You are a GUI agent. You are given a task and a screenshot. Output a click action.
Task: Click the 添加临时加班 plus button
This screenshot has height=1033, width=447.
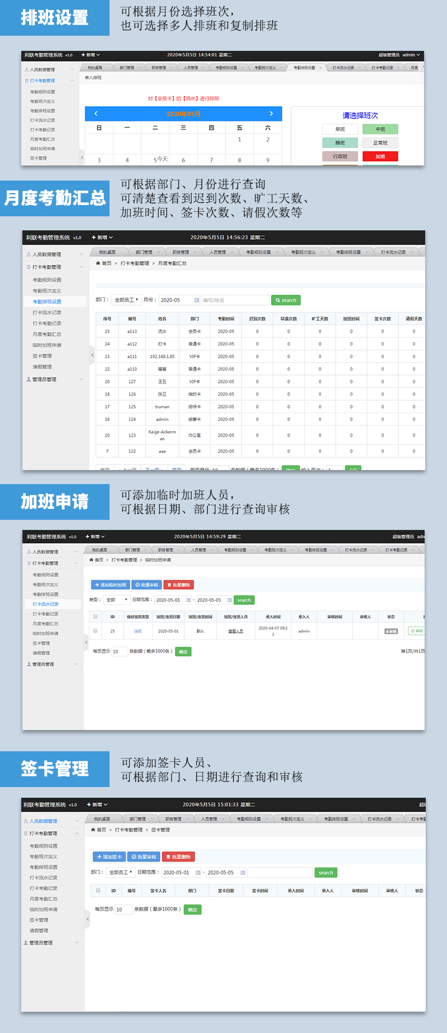pos(110,585)
